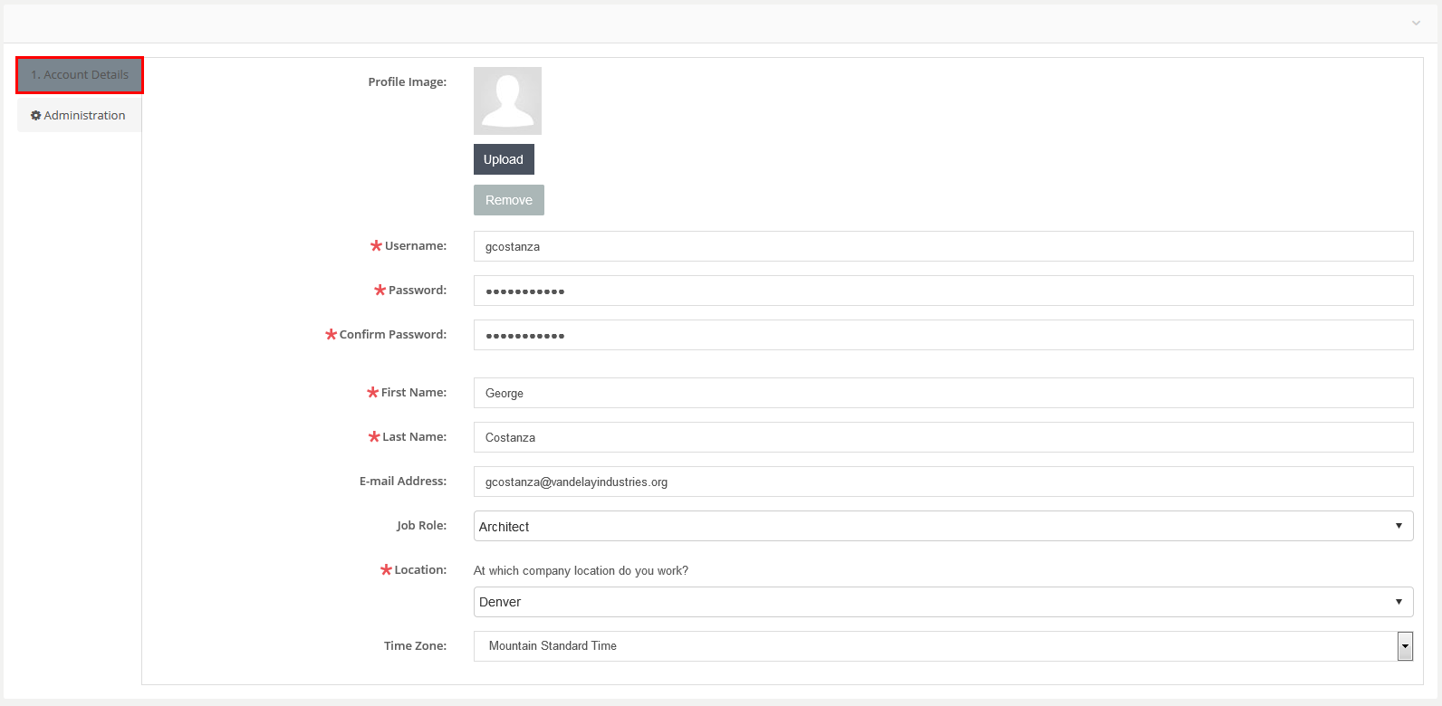The image size is (1442, 706).
Task: Click the Remove button
Action: click(x=509, y=200)
